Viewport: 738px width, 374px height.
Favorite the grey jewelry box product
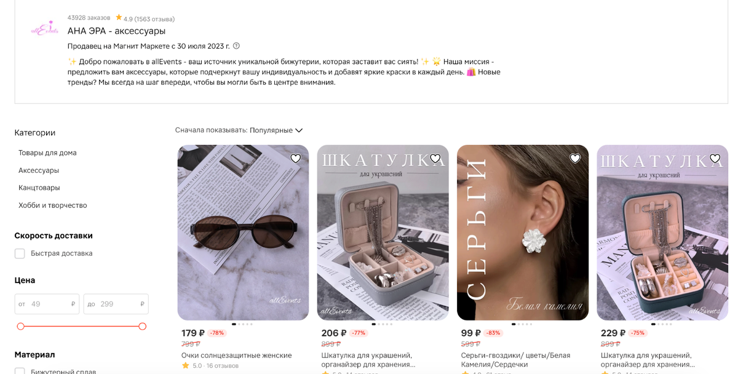pyautogui.click(x=435, y=159)
